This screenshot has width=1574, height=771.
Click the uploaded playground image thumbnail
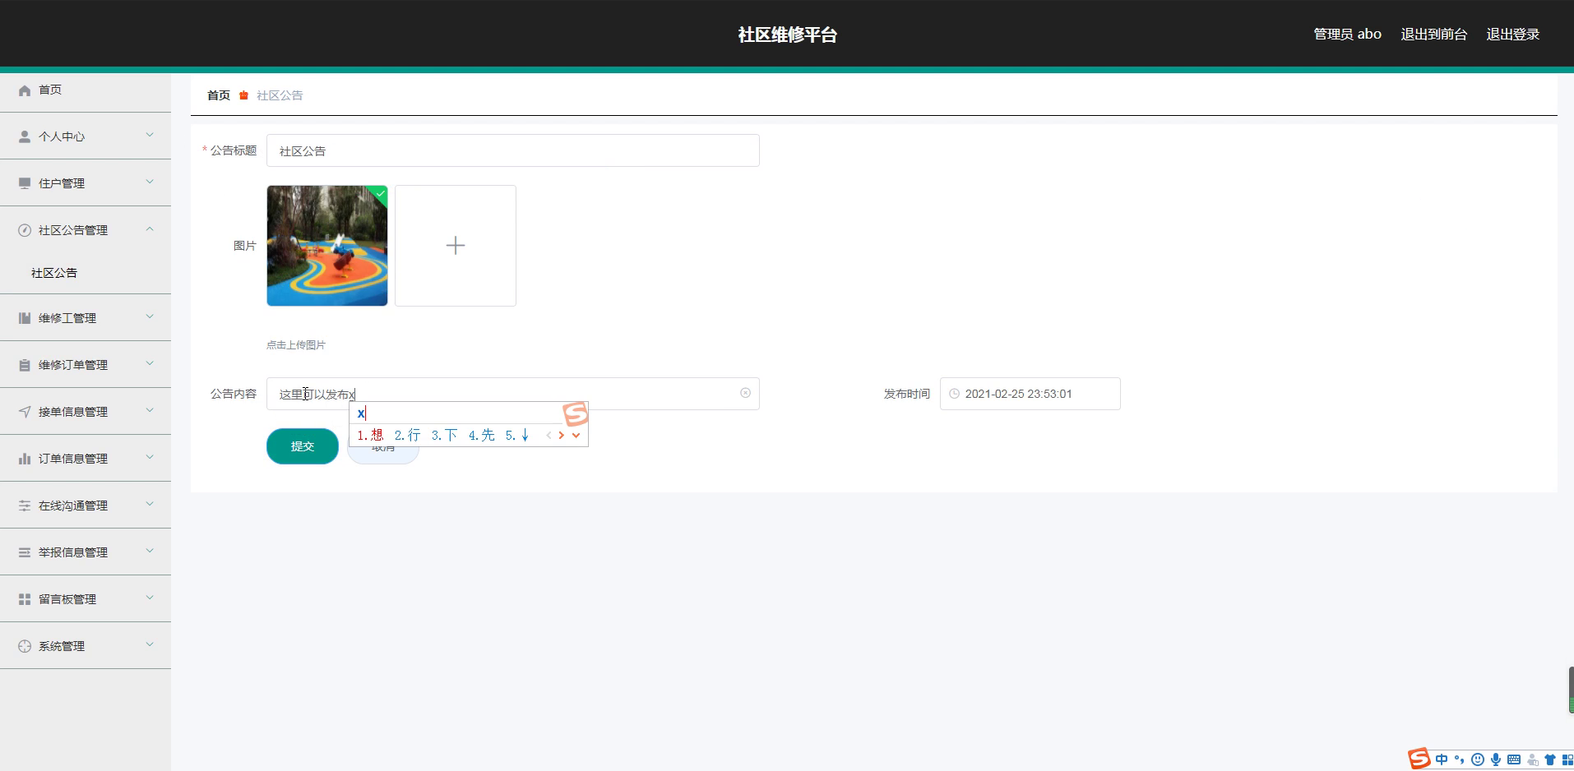coord(327,246)
